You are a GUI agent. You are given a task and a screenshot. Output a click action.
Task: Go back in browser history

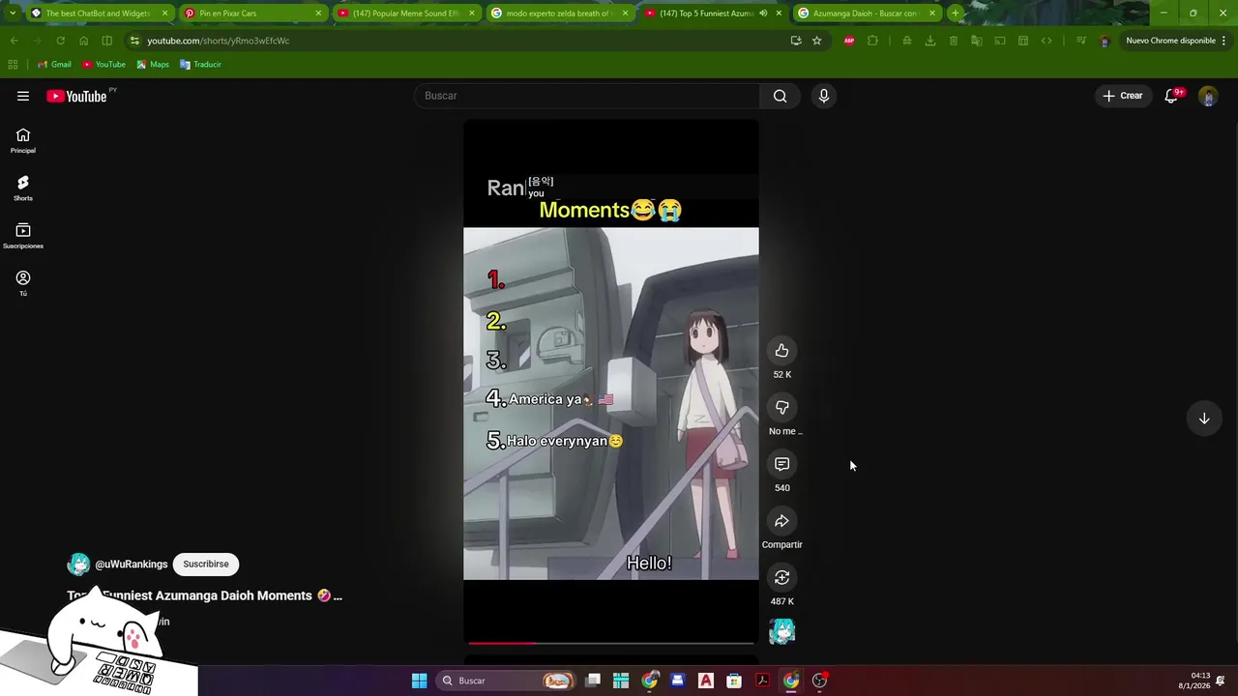[x=15, y=41]
